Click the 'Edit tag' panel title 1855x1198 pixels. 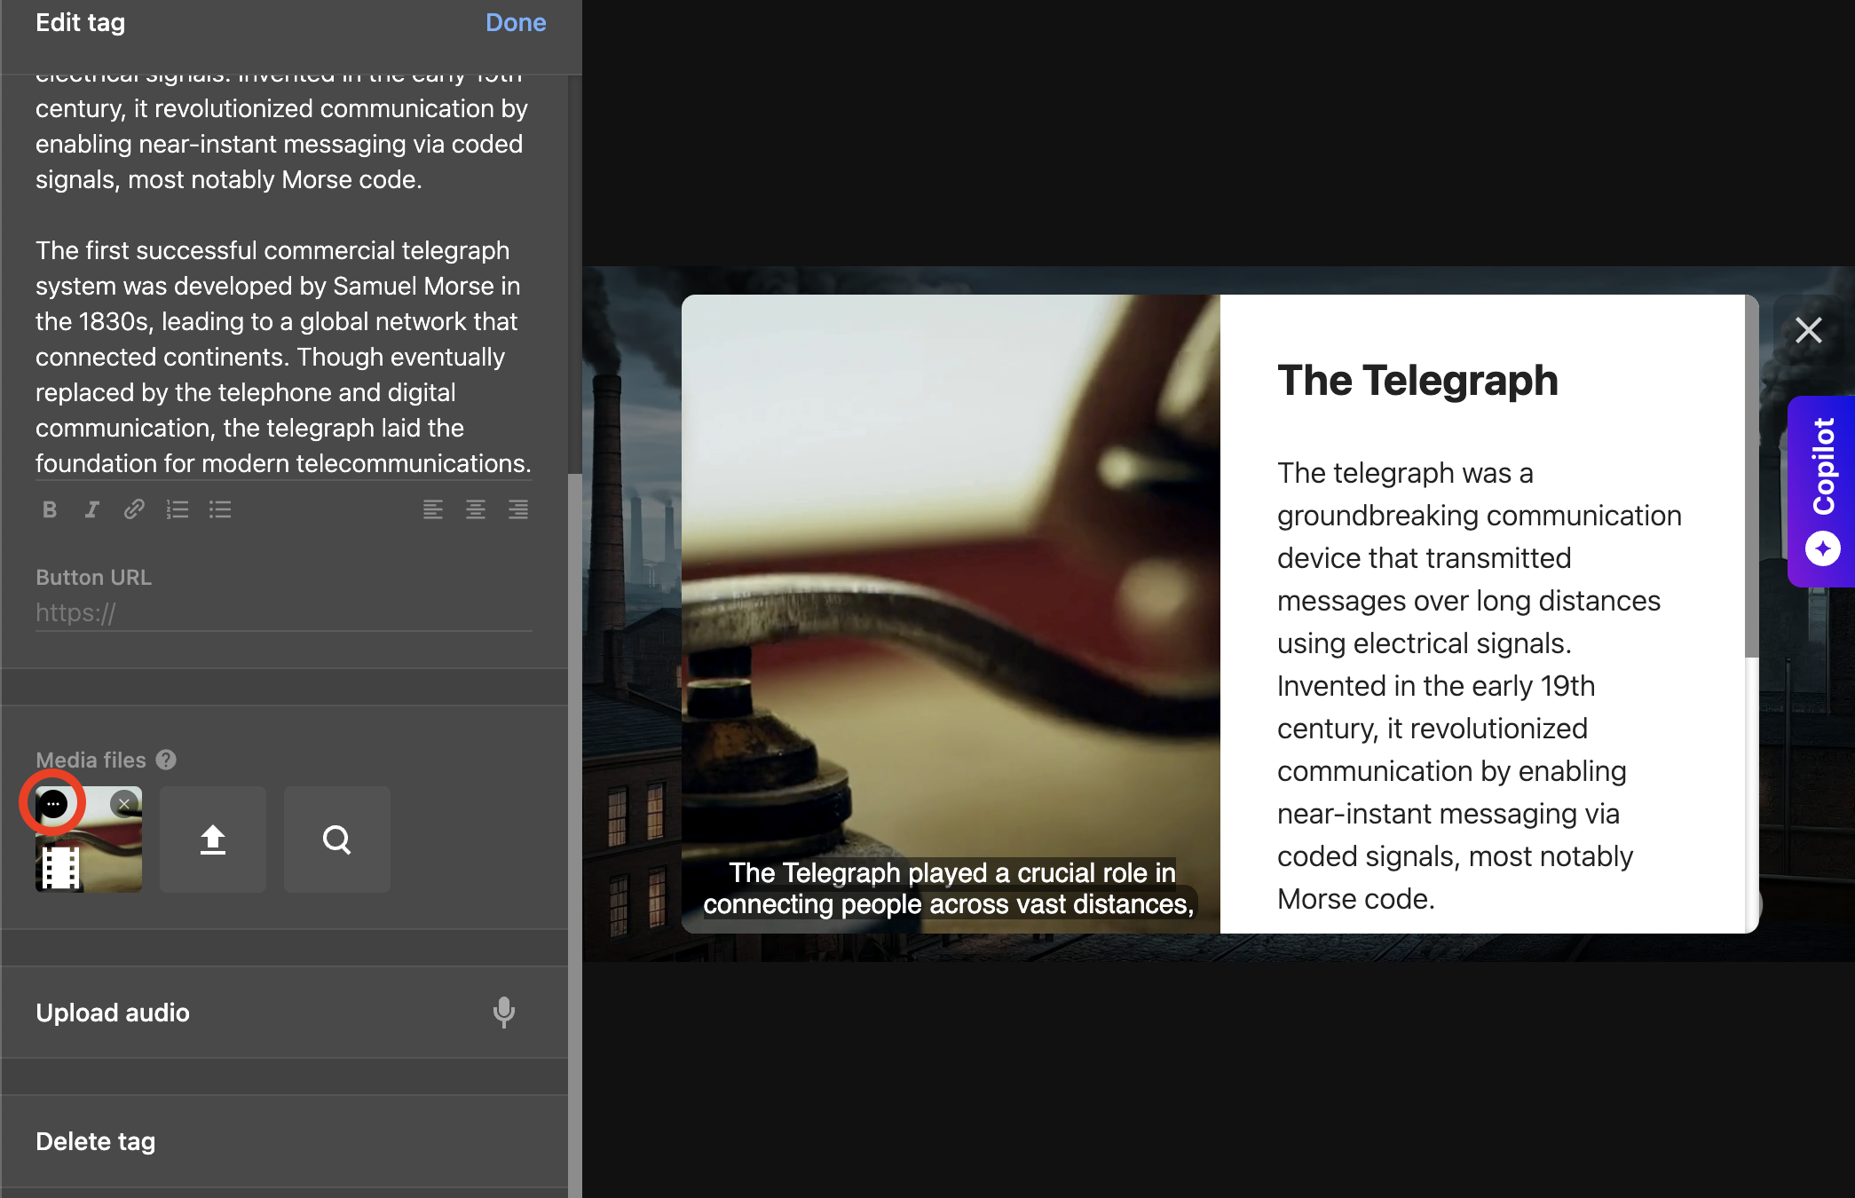80,23
